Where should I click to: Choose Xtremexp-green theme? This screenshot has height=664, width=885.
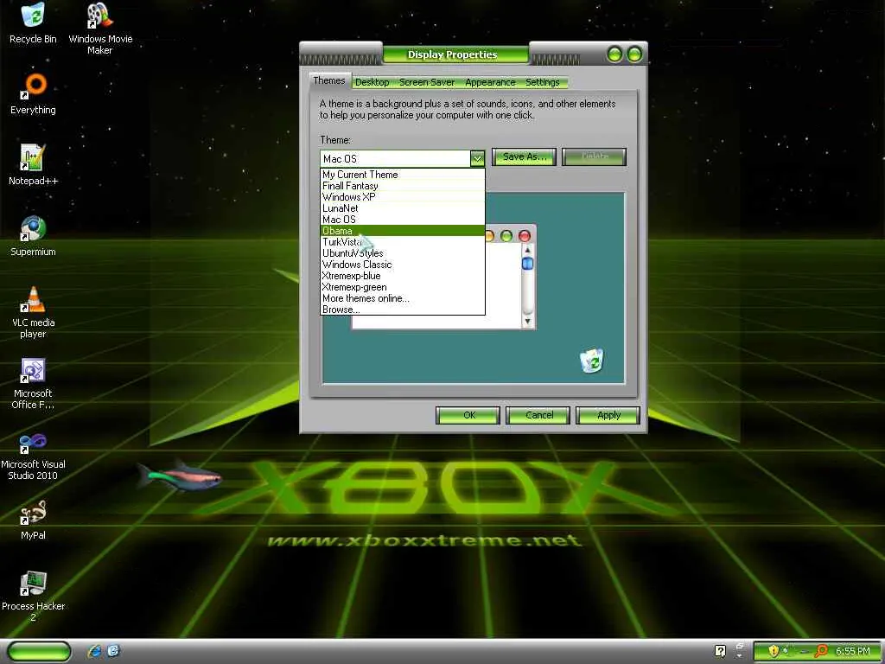[x=403, y=287]
